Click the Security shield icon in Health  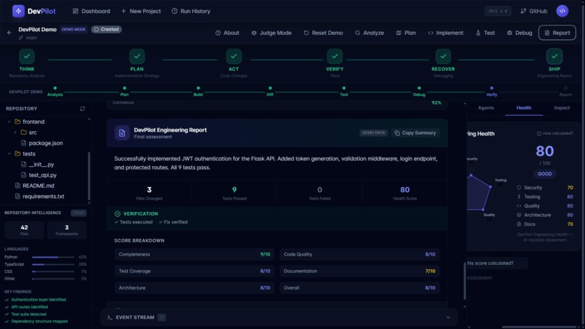(519, 187)
